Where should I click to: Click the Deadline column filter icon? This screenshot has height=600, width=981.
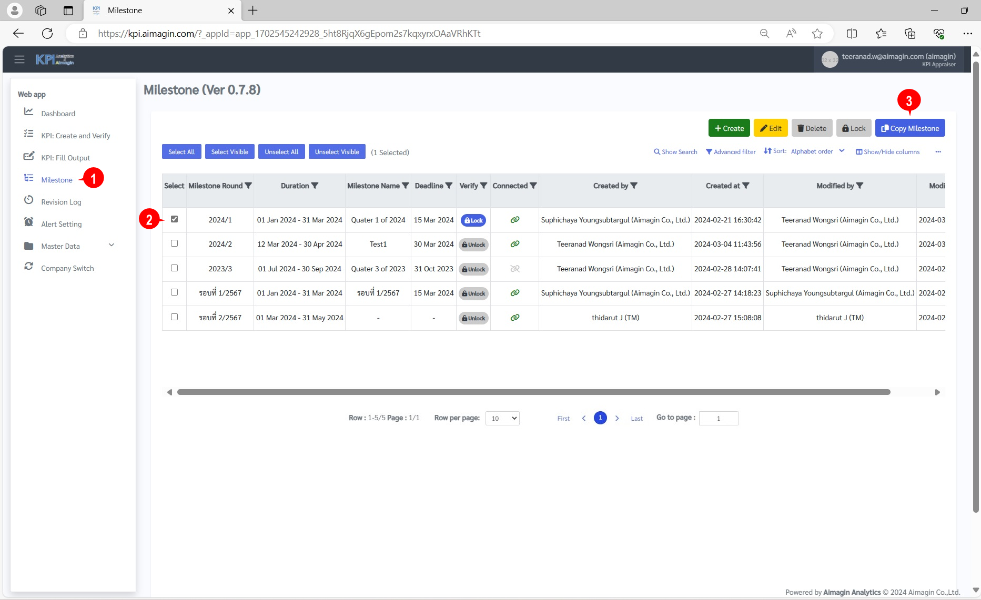click(449, 186)
